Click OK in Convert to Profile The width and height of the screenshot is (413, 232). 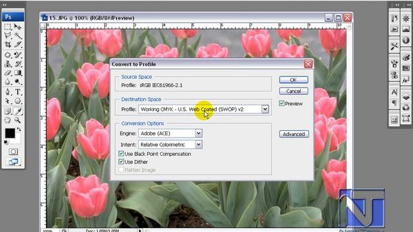point(294,80)
